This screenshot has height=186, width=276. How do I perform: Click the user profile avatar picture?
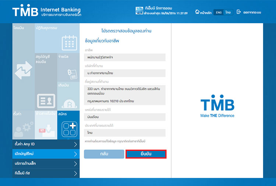[139, 11]
